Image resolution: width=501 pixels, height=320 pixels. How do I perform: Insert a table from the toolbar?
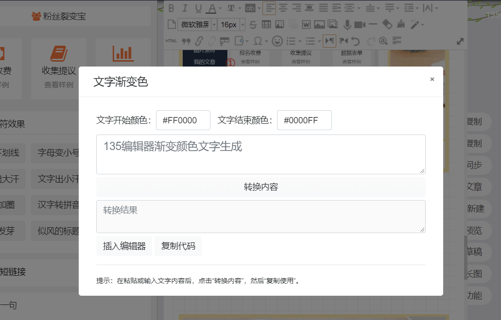pyautogui.click(x=267, y=24)
